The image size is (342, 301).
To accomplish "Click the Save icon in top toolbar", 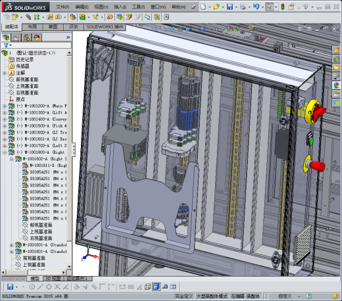I will coord(230,7).
